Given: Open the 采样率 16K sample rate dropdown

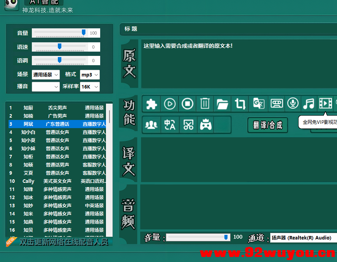Looking at the screenshot, I should pyautogui.click(x=90, y=87).
